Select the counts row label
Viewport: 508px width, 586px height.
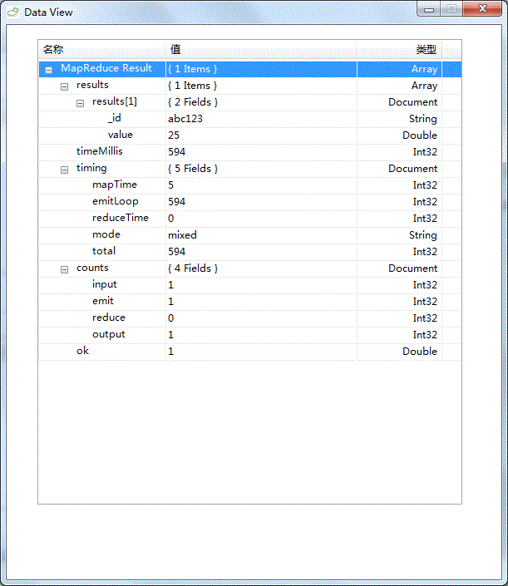pos(92,268)
